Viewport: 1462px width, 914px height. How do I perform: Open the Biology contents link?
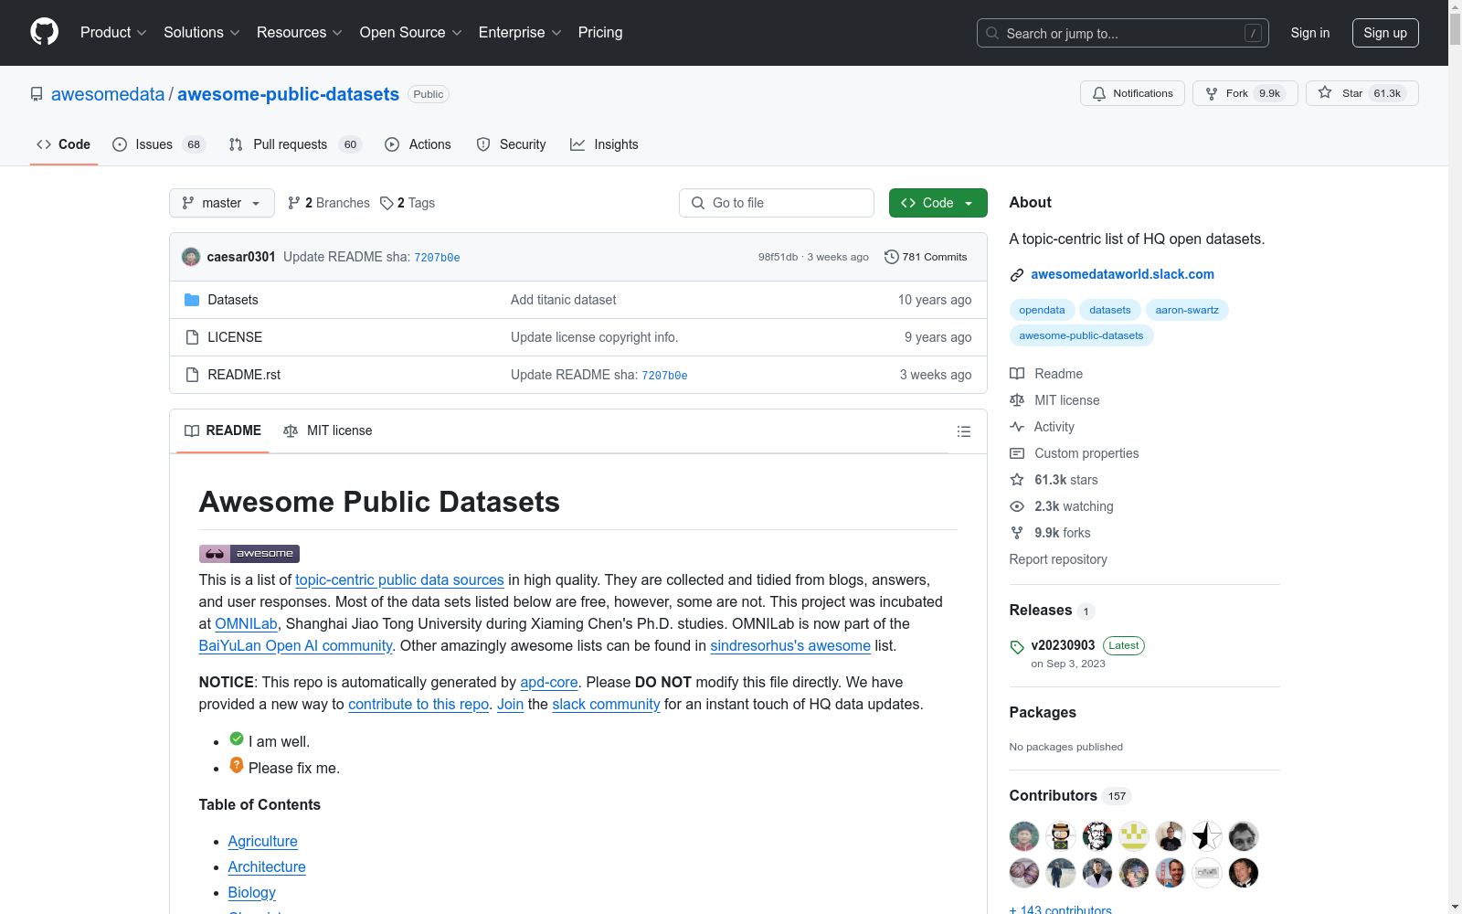252,892
